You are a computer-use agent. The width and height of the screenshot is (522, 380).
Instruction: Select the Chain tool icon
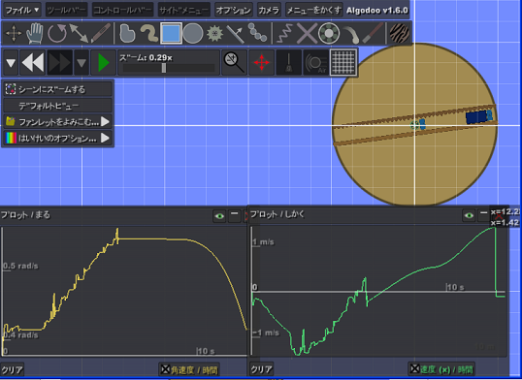pos(258,33)
